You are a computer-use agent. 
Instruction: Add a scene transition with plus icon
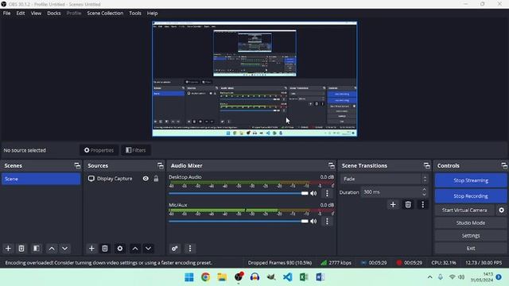[x=393, y=205]
